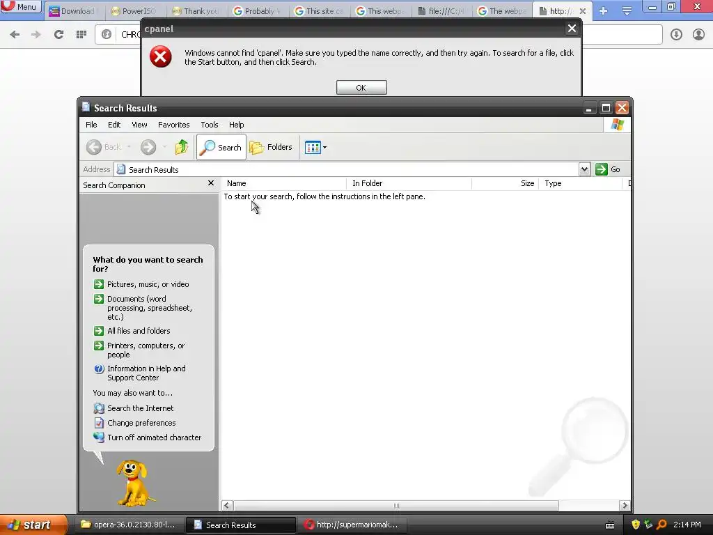The width and height of the screenshot is (713, 535).
Task: Open the Views dropdown button
Action: point(315,147)
